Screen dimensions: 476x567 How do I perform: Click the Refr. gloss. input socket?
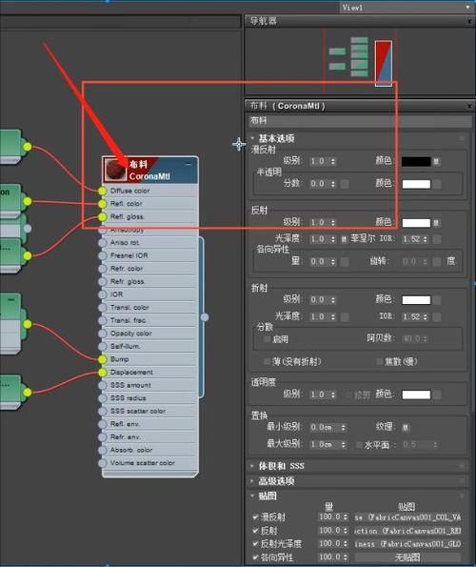click(x=102, y=282)
